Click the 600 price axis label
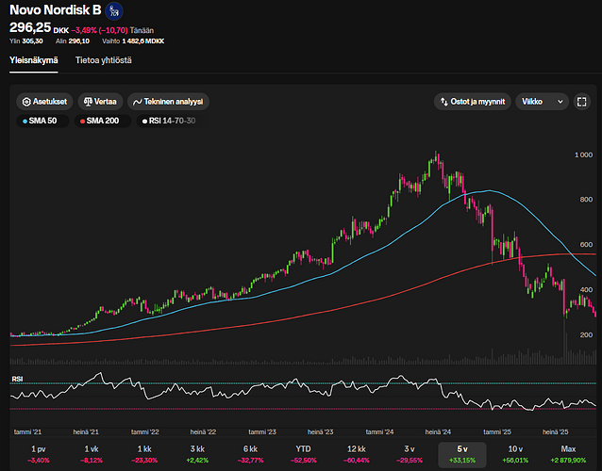 pyautogui.click(x=586, y=245)
